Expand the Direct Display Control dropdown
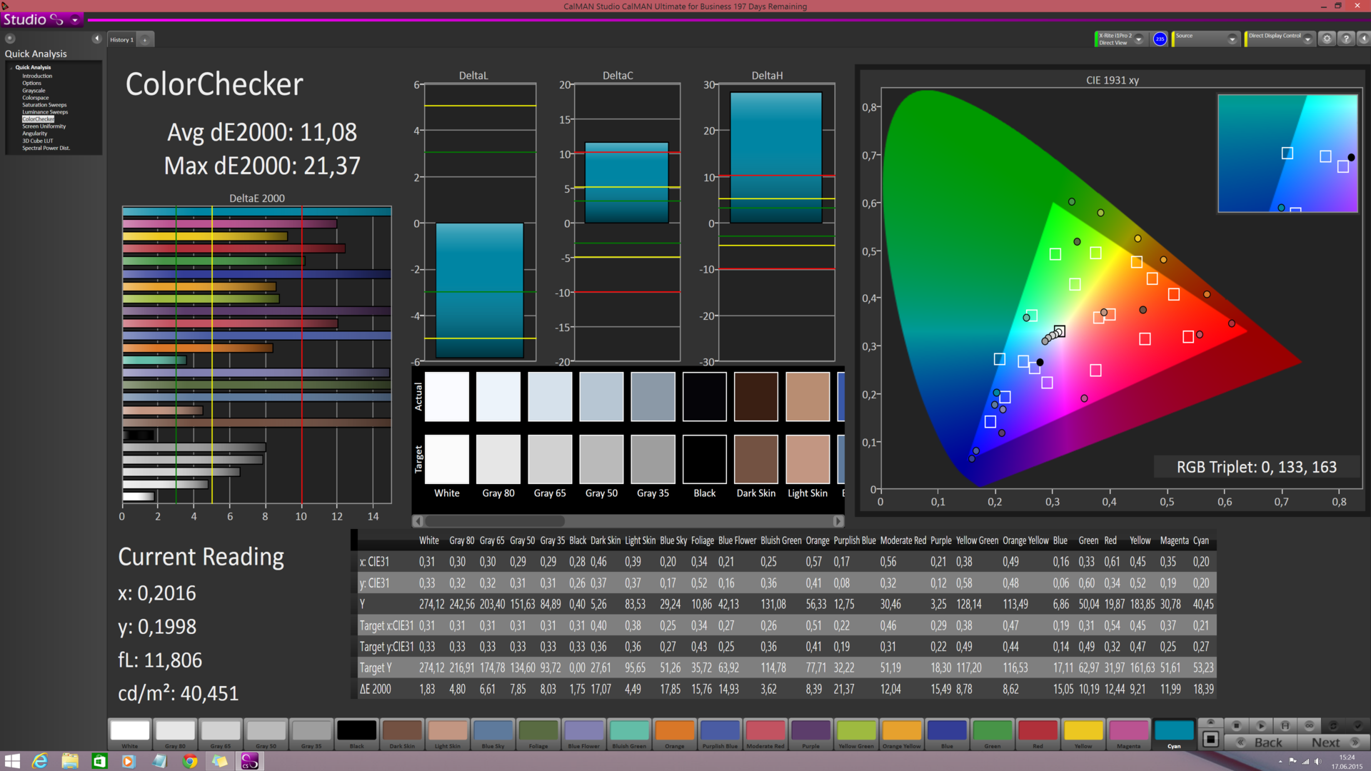This screenshot has width=1371, height=771. coord(1307,39)
